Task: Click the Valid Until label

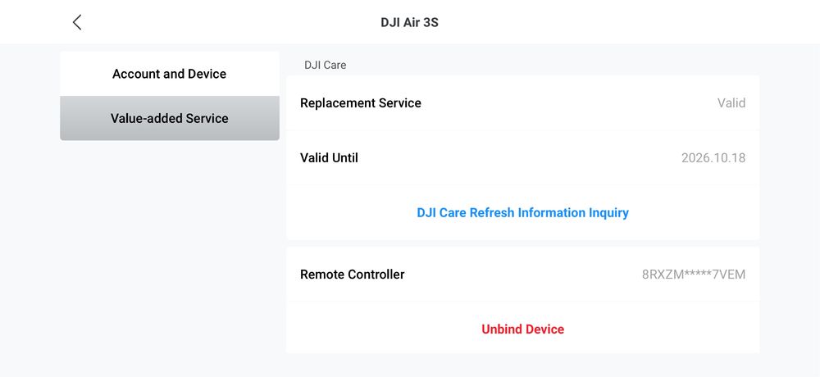Action: [329, 158]
